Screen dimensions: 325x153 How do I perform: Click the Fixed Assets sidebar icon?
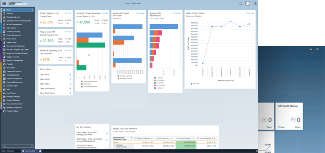(4, 93)
